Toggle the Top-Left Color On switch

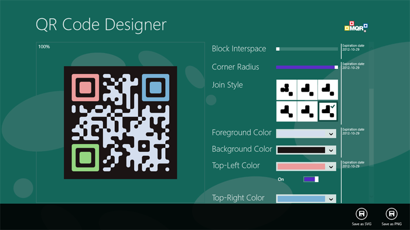(311, 179)
